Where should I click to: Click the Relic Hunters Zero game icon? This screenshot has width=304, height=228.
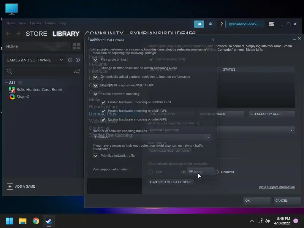point(12,89)
